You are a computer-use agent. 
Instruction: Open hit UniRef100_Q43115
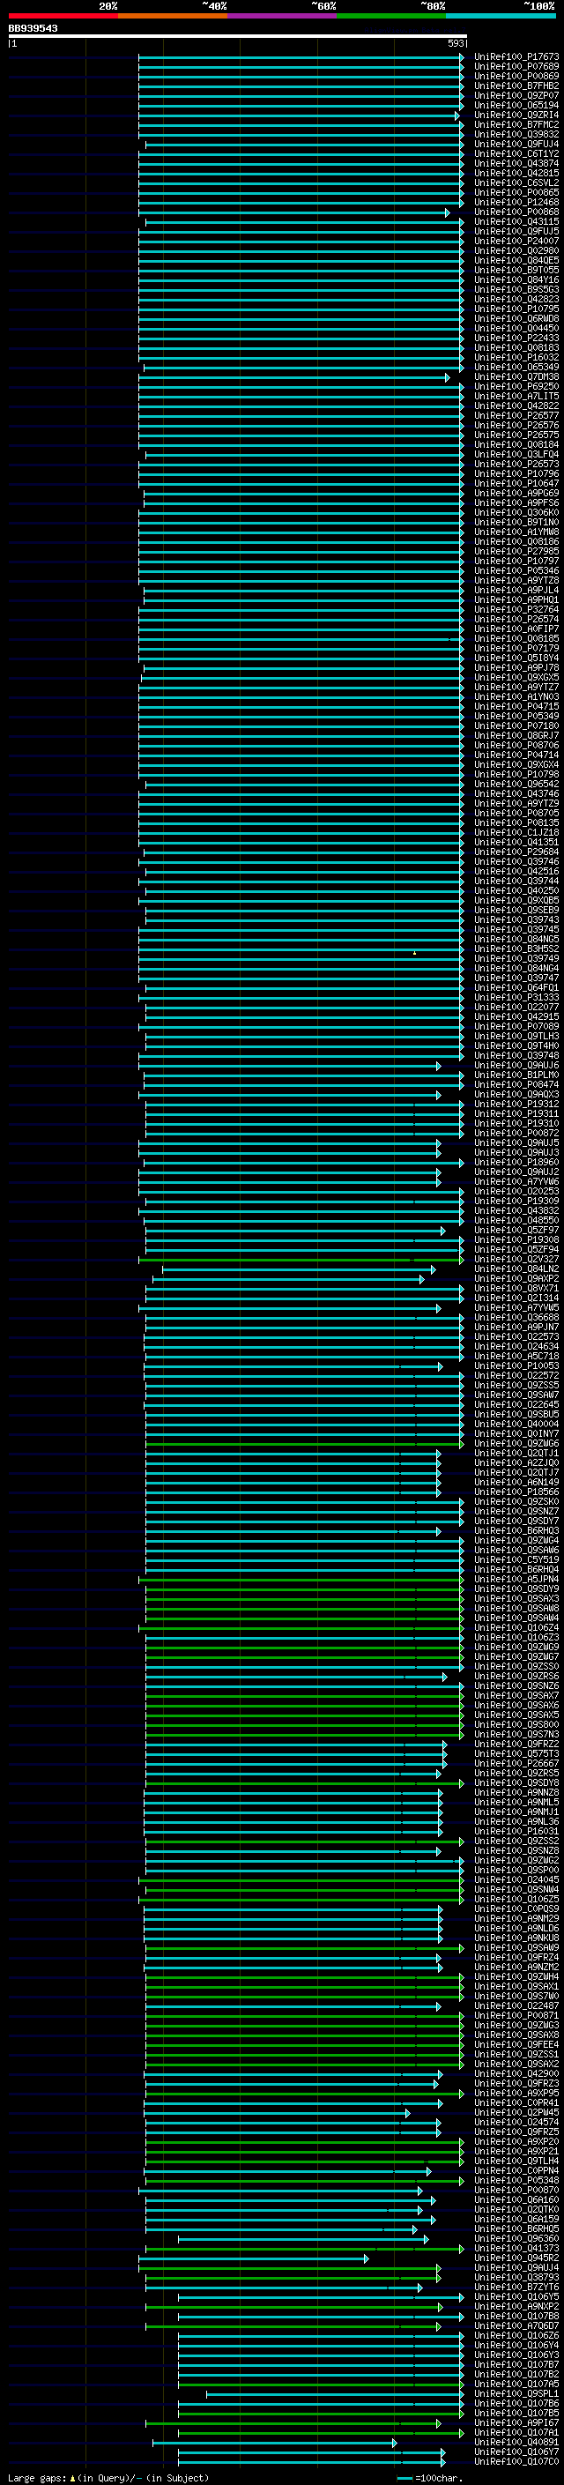tap(516, 222)
